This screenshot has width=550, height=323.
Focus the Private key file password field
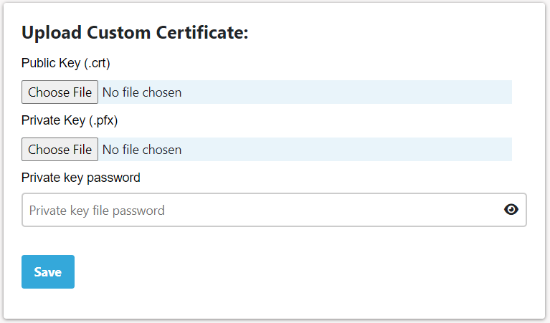pos(274,210)
